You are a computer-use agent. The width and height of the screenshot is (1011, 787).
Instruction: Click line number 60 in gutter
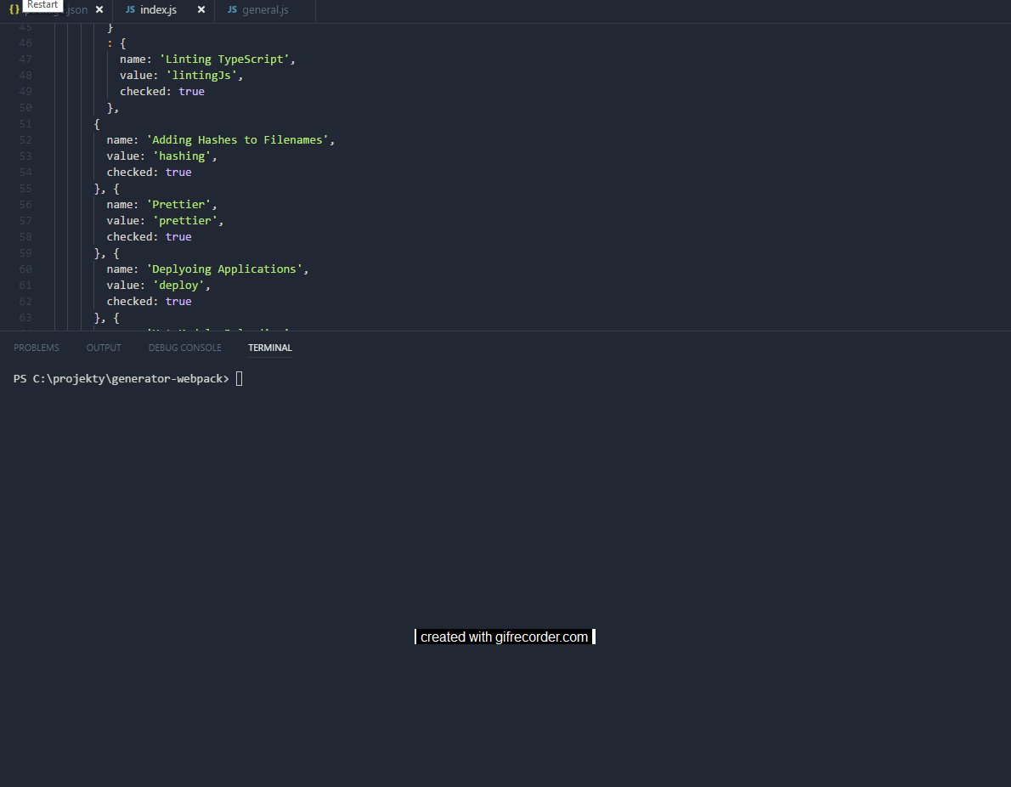25,269
